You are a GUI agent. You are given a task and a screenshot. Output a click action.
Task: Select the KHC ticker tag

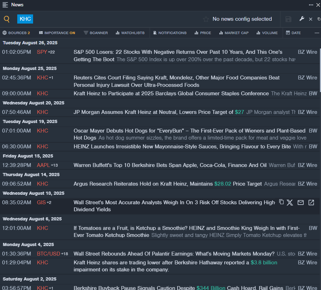[x=25, y=19]
